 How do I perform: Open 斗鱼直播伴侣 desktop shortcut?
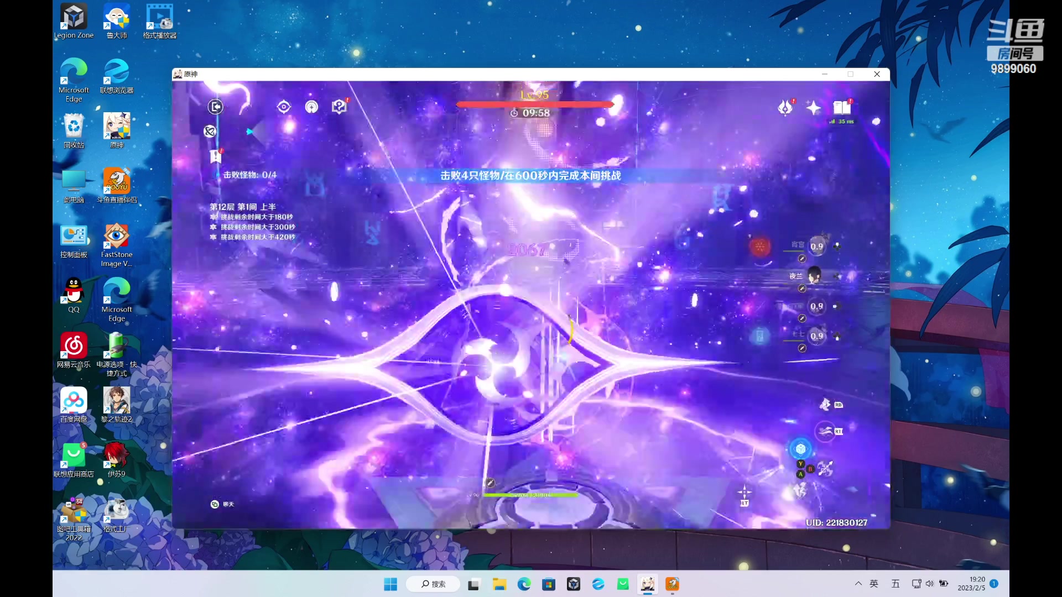[x=117, y=186]
